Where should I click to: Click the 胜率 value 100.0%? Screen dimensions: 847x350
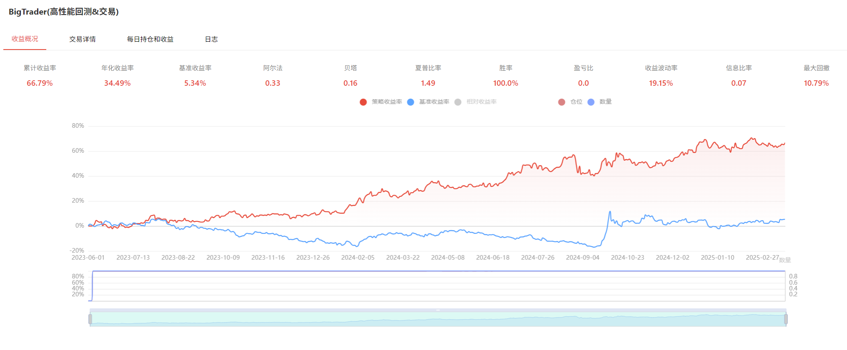[505, 83]
